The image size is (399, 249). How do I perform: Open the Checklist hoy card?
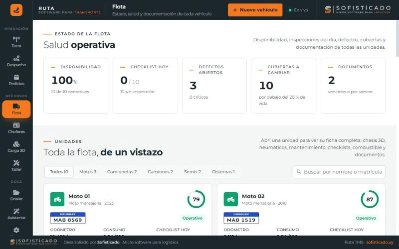point(145,85)
